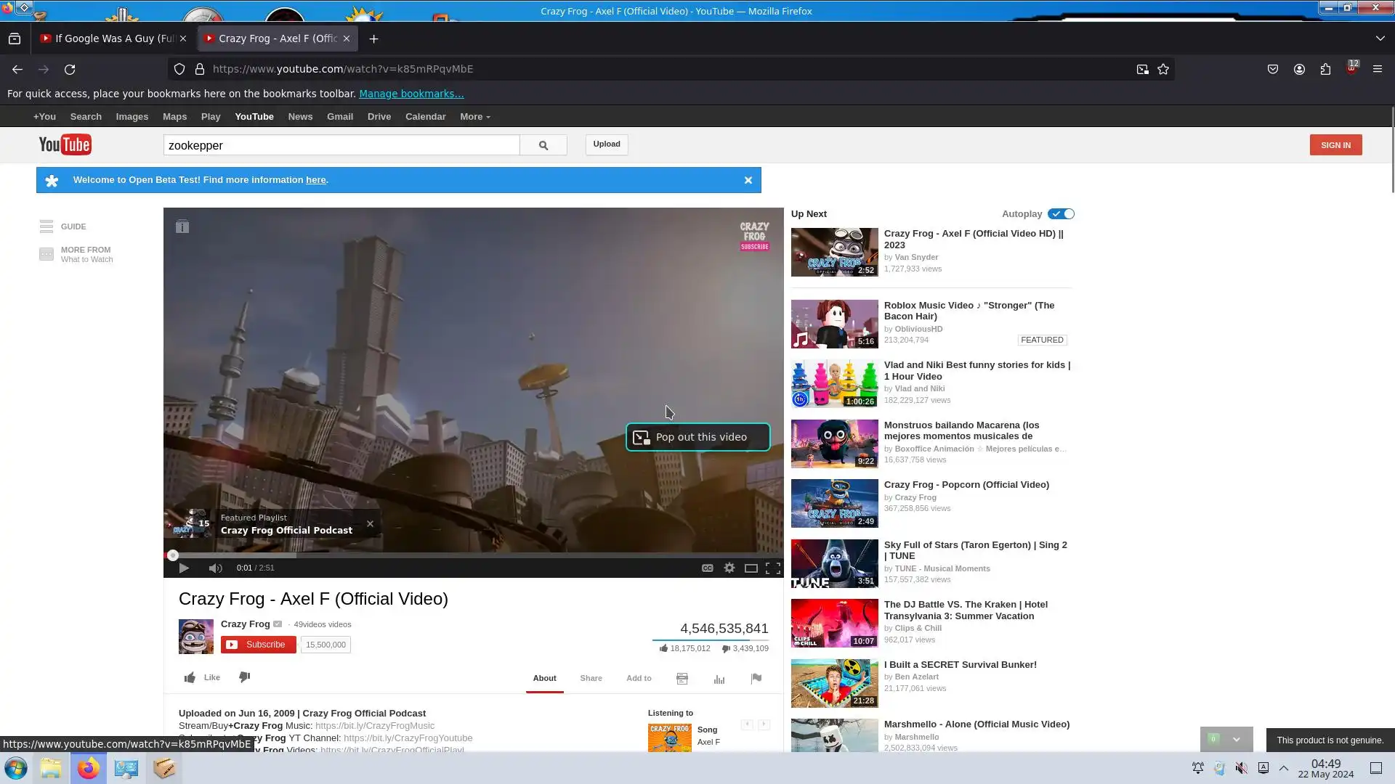Open the list all tabs chevron
Image resolution: width=1395 pixels, height=784 pixels.
tap(1380, 38)
